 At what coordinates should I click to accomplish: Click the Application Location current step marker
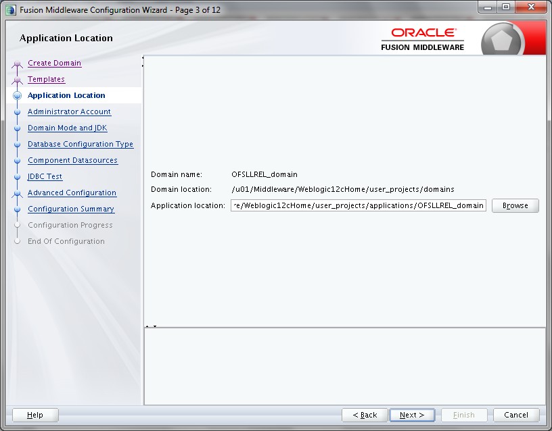click(x=17, y=95)
